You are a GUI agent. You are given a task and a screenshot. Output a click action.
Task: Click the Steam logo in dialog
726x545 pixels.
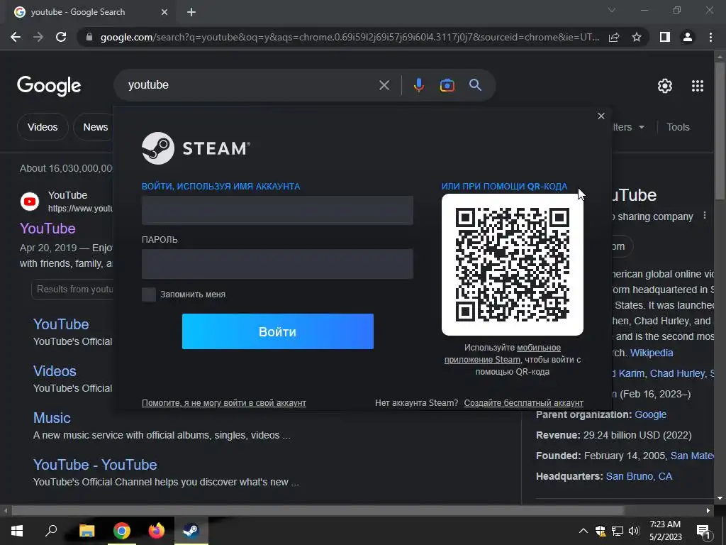tap(196, 148)
